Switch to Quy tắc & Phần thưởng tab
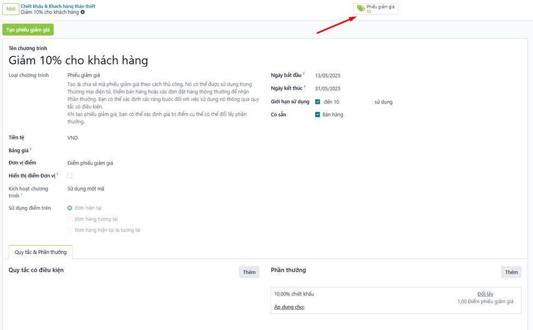 click(41, 252)
